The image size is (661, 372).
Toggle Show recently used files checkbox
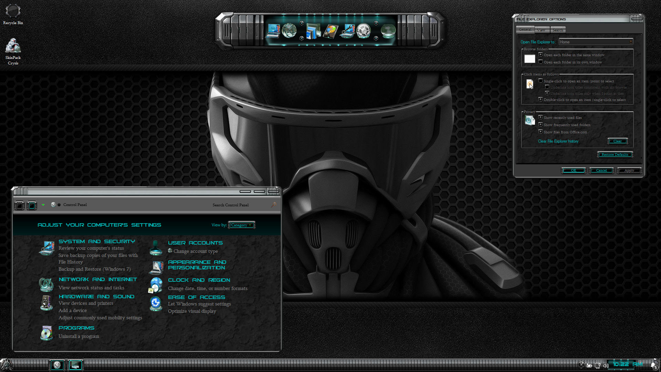pyautogui.click(x=541, y=117)
